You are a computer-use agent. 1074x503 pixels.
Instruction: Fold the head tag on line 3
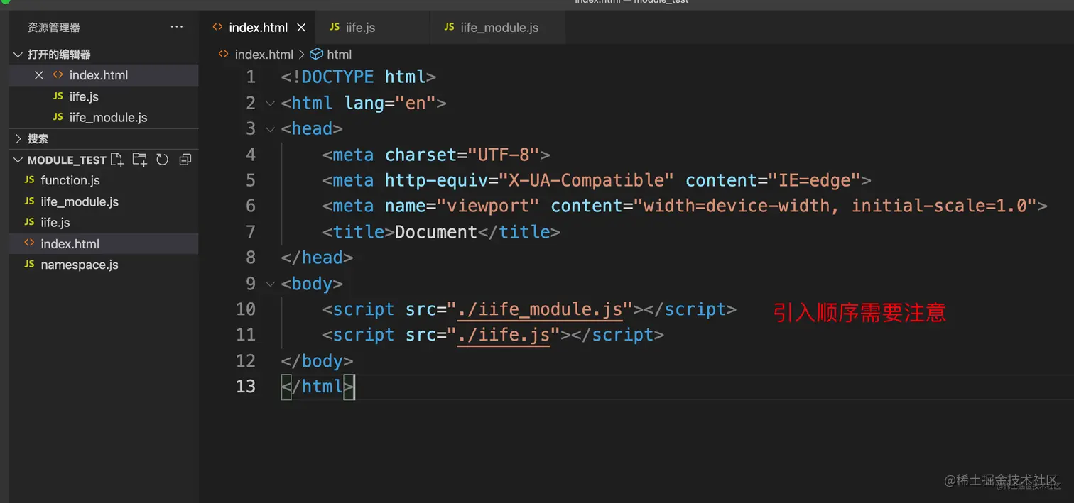tap(270, 129)
